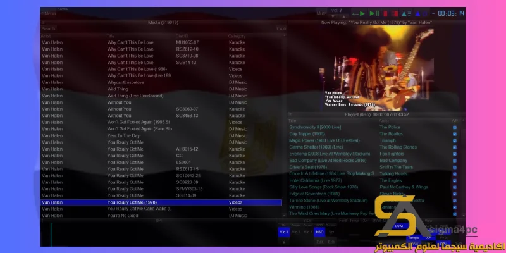The height and width of the screenshot is (253, 506).
Task: Toggle AP checkbox for Synchronicity II
Action: pyautogui.click(x=455, y=128)
